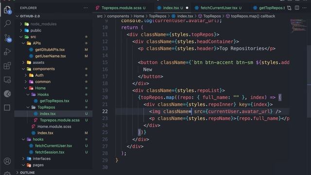Open Source Control view with 12 changes
This screenshot has width=311, height=175.
pyautogui.click(x=8, y=38)
